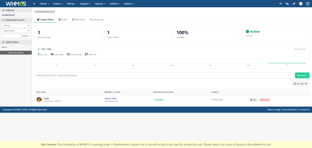Screen dimensions: 312x148
Task: Click the '16 roles added' stat
Action: (x=57, y=54)
